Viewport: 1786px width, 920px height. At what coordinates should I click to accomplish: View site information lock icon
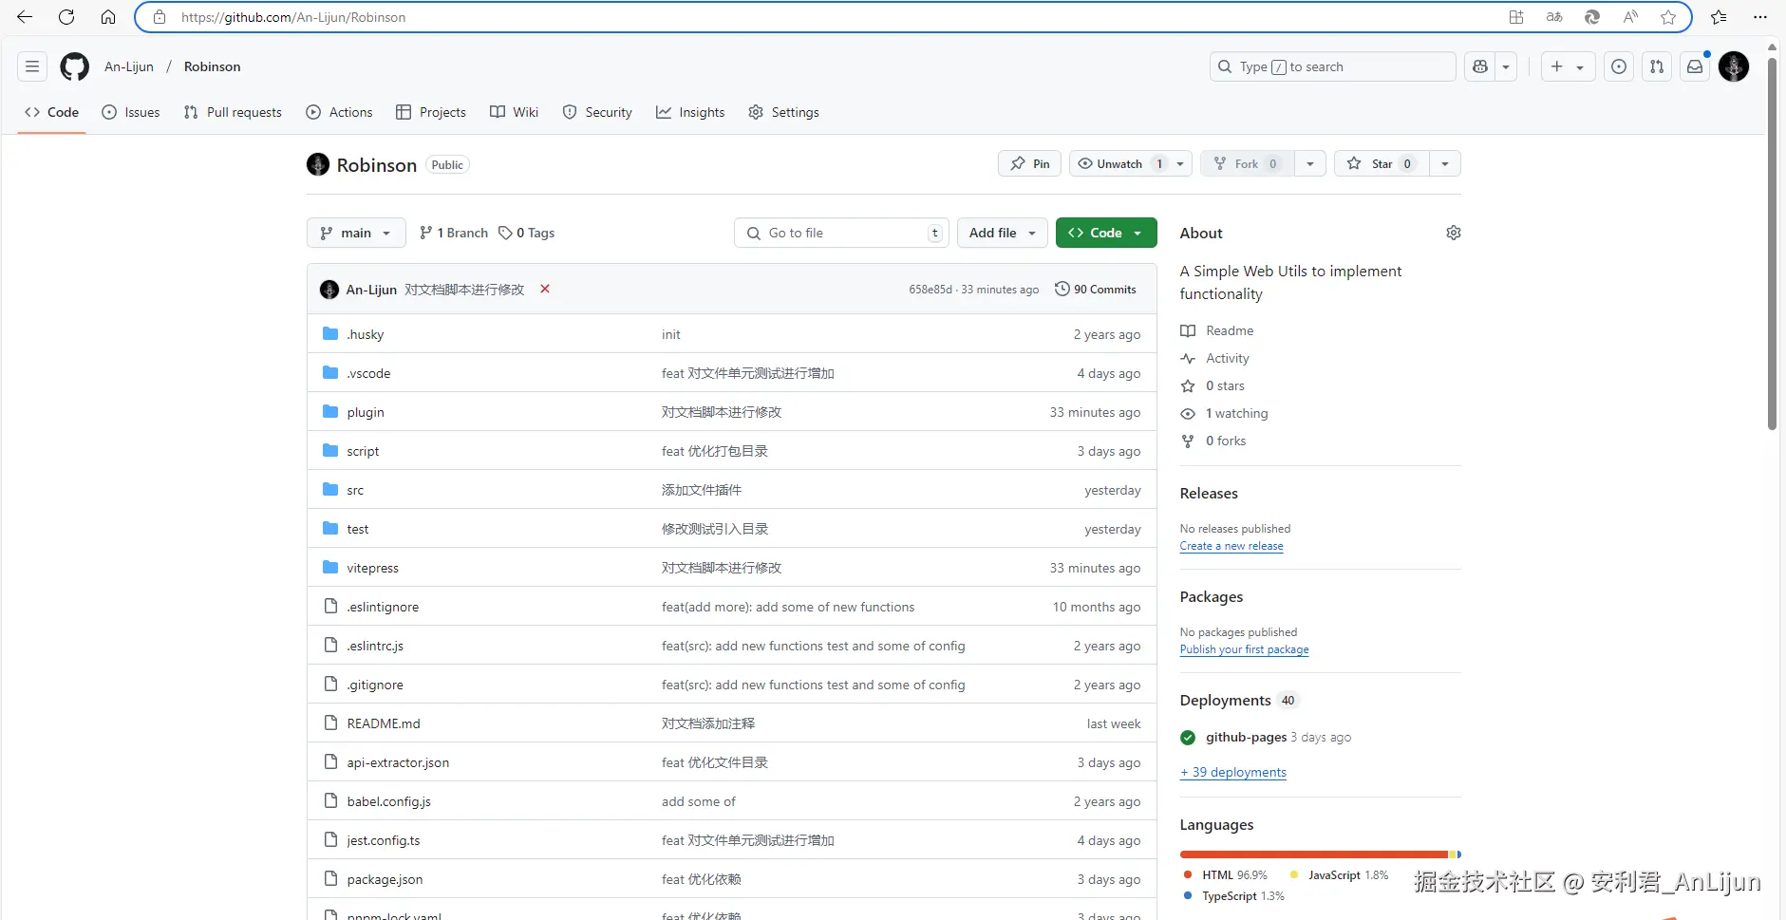tap(160, 17)
